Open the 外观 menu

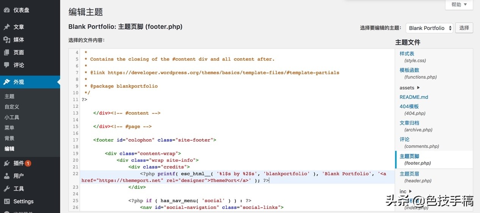[x=30, y=82]
